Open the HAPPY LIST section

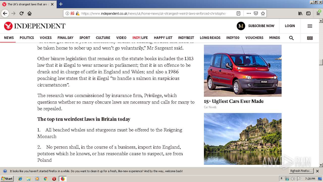[x=163, y=38]
